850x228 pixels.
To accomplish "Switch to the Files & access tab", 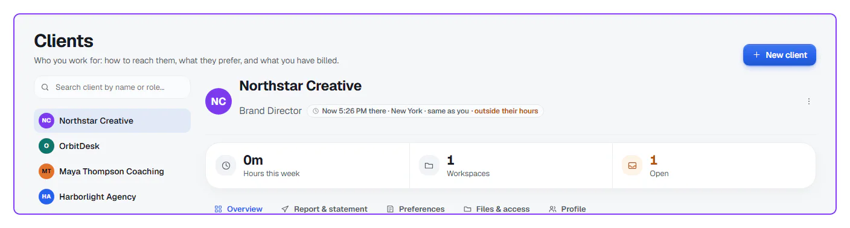I will 497,209.
